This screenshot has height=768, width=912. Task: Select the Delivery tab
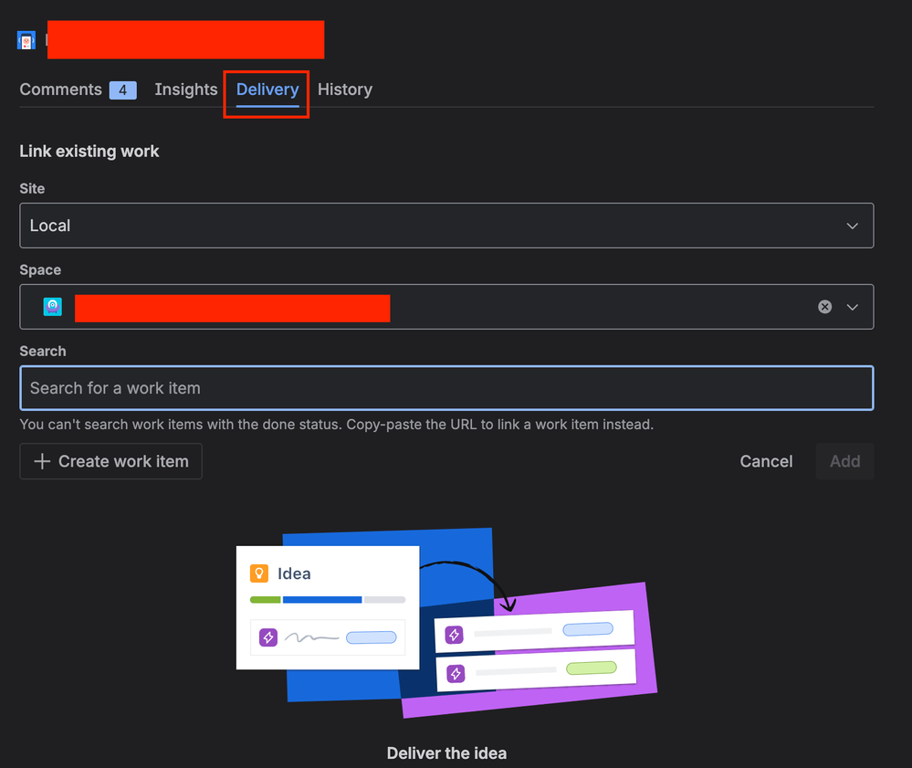pyautogui.click(x=267, y=89)
